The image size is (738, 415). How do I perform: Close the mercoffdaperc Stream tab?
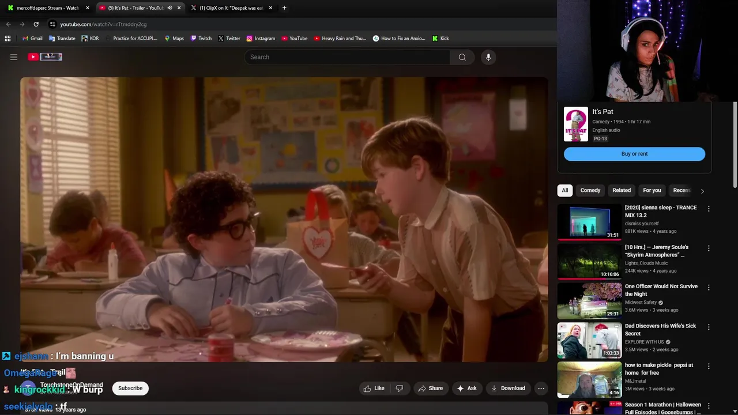click(x=88, y=8)
